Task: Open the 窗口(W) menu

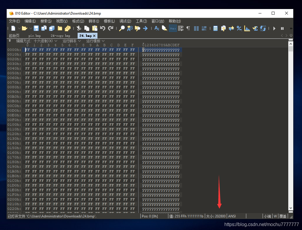Action: [158, 21]
